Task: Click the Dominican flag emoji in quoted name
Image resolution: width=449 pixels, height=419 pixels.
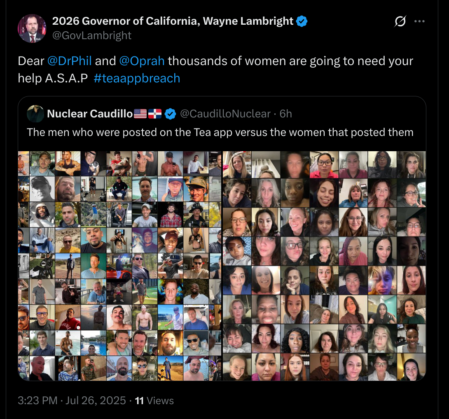Action: point(155,114)
